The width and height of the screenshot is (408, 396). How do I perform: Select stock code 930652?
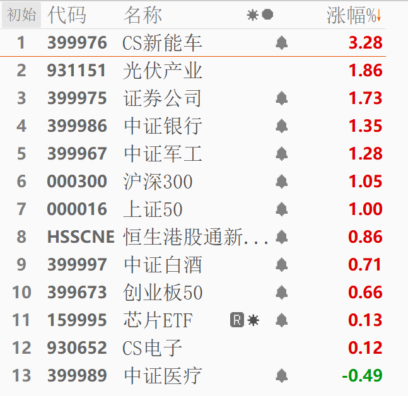pyautogui.click(x=77, y=348)
